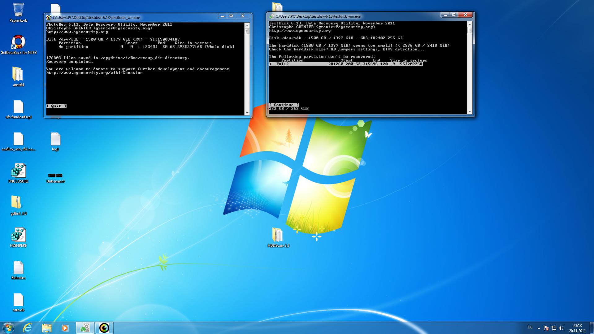Open the amd64 folder on desktop
Viewport: 594px width, 334px height.
(x=18, y=77)
